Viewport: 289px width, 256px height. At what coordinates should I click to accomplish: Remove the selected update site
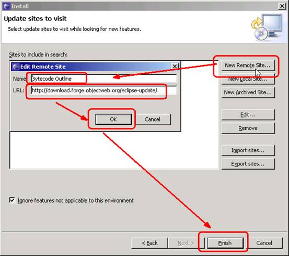click(x=248, y=128)
